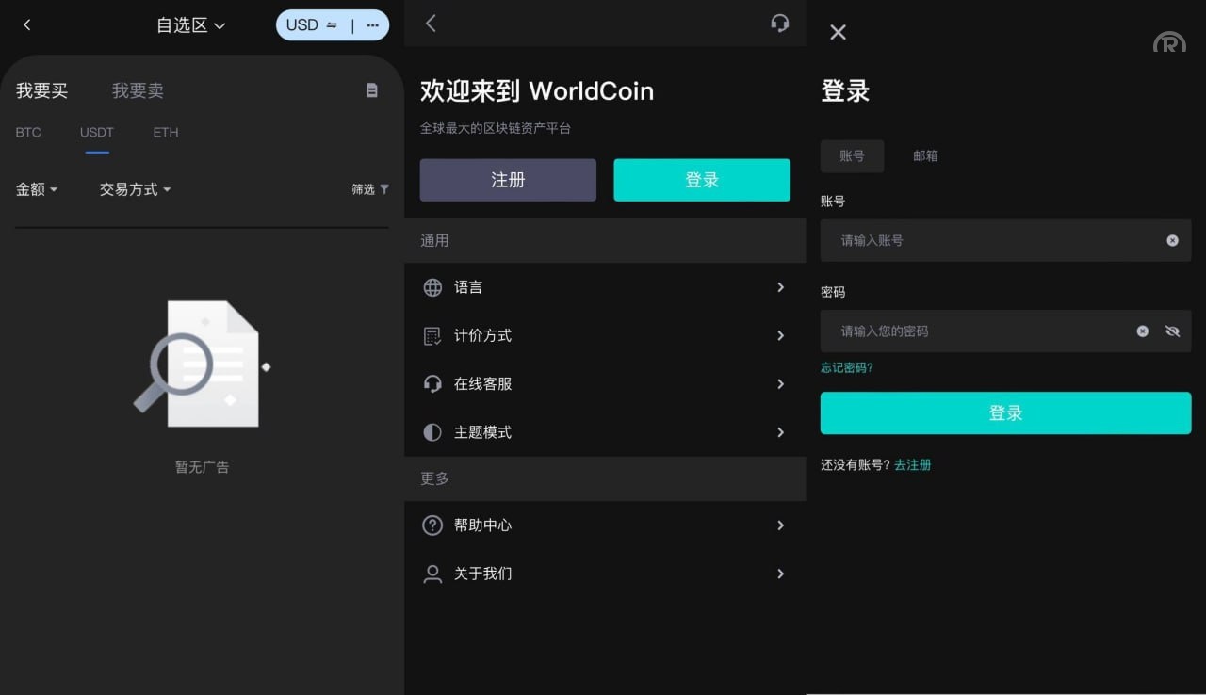The image size is (1206, 695).
Task: Click the 忘记密码 forgot password link
Action: click(846, 367)
